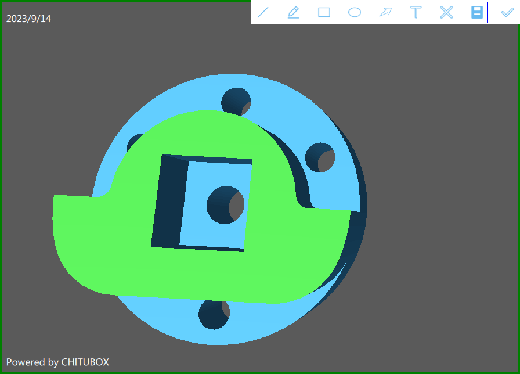Click the right-side bolt hole on the flange
520x374 pixels.
[x=320, y=157]
